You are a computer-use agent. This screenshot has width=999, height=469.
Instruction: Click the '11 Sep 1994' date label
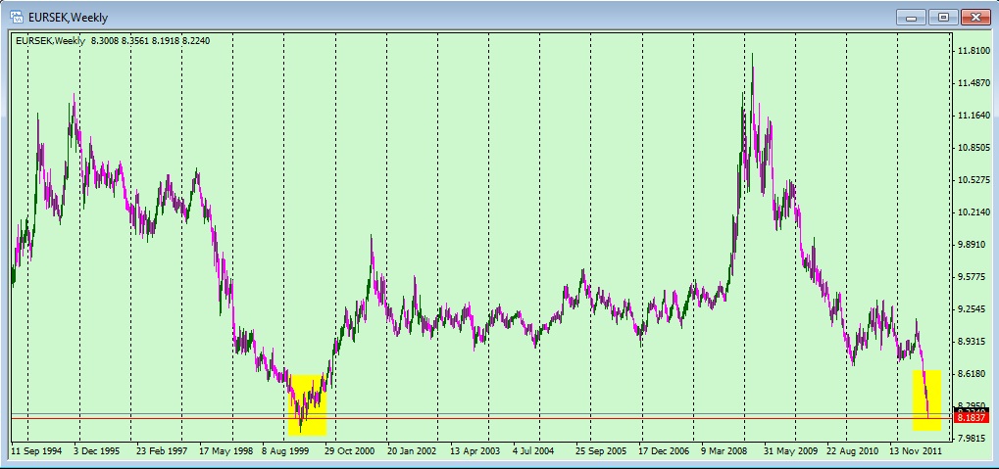tap(37, 450)
